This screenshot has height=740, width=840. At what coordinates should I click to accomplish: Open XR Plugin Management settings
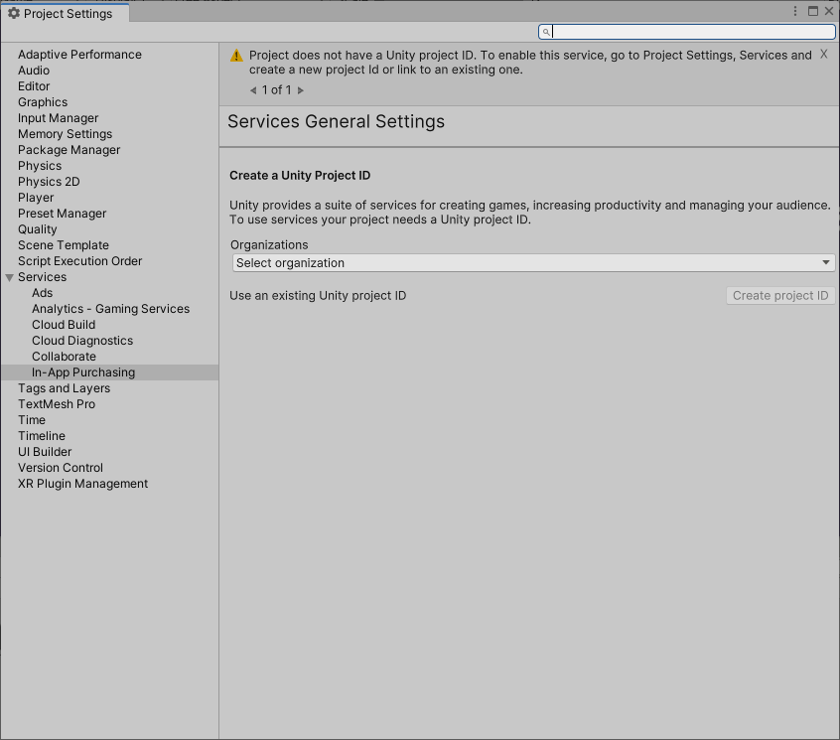82,484
